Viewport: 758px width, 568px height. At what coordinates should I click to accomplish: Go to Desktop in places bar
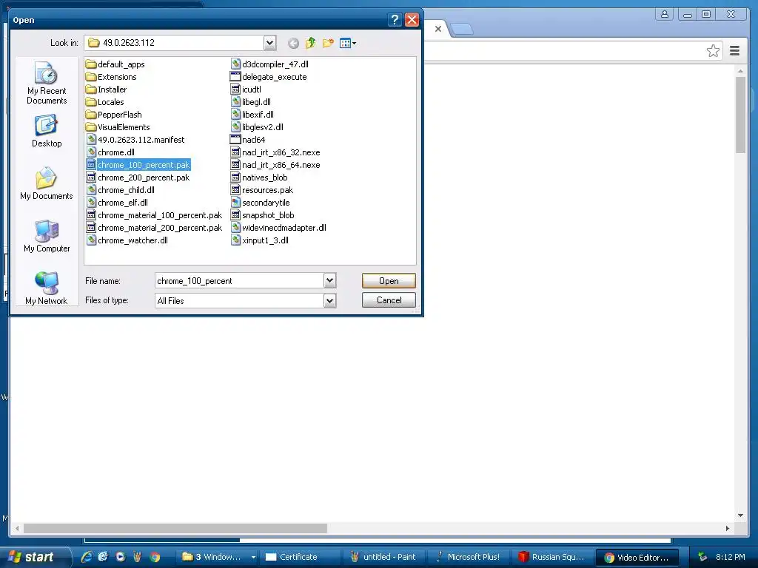click(x=47, y=132)
